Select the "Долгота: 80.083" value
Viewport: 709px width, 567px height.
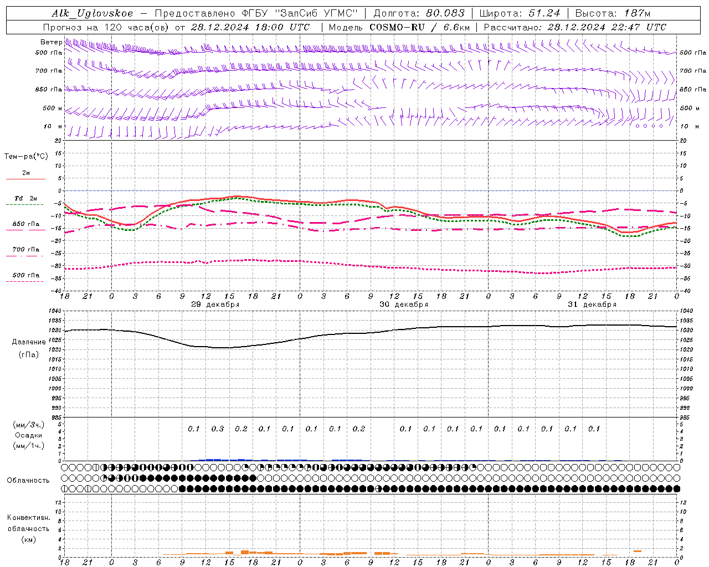click(x=419, y=13)
